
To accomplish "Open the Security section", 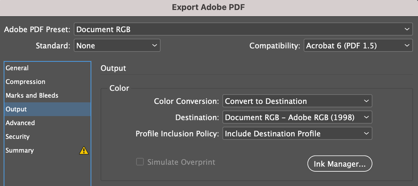I will click(x=18, y=137).
